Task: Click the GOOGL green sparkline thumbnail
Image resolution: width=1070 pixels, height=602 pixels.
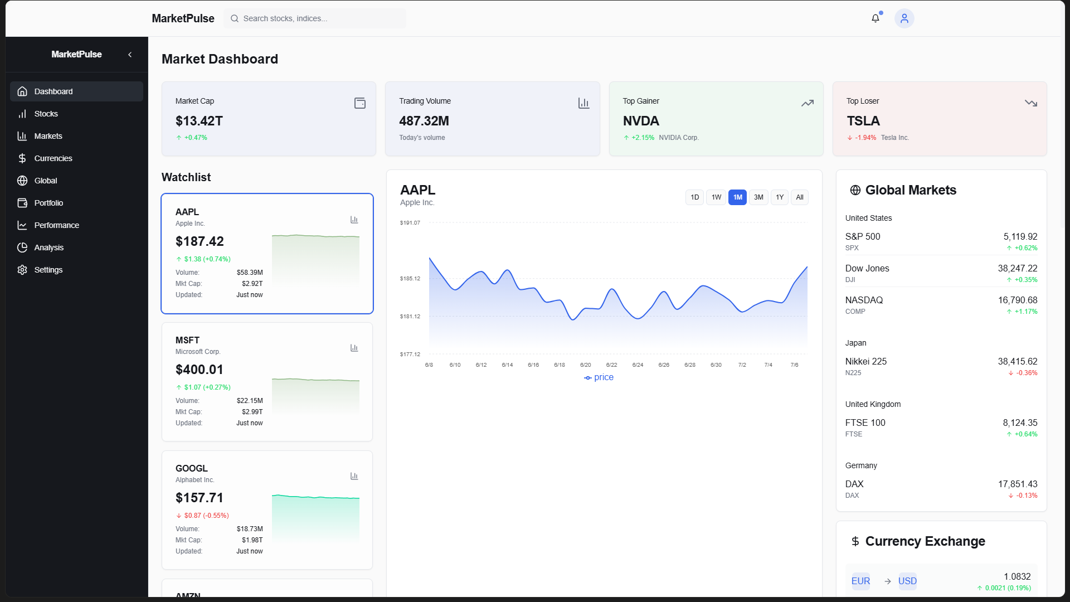Action: [315, 518]
